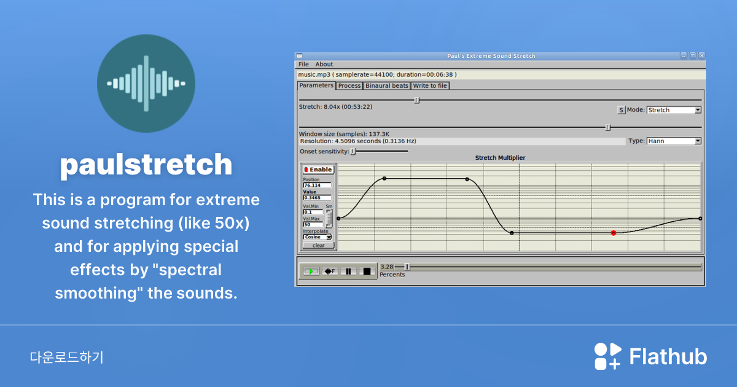Click the S button beside the Mode dropdown
737x387 pixels.
click(x=620, y=109)
